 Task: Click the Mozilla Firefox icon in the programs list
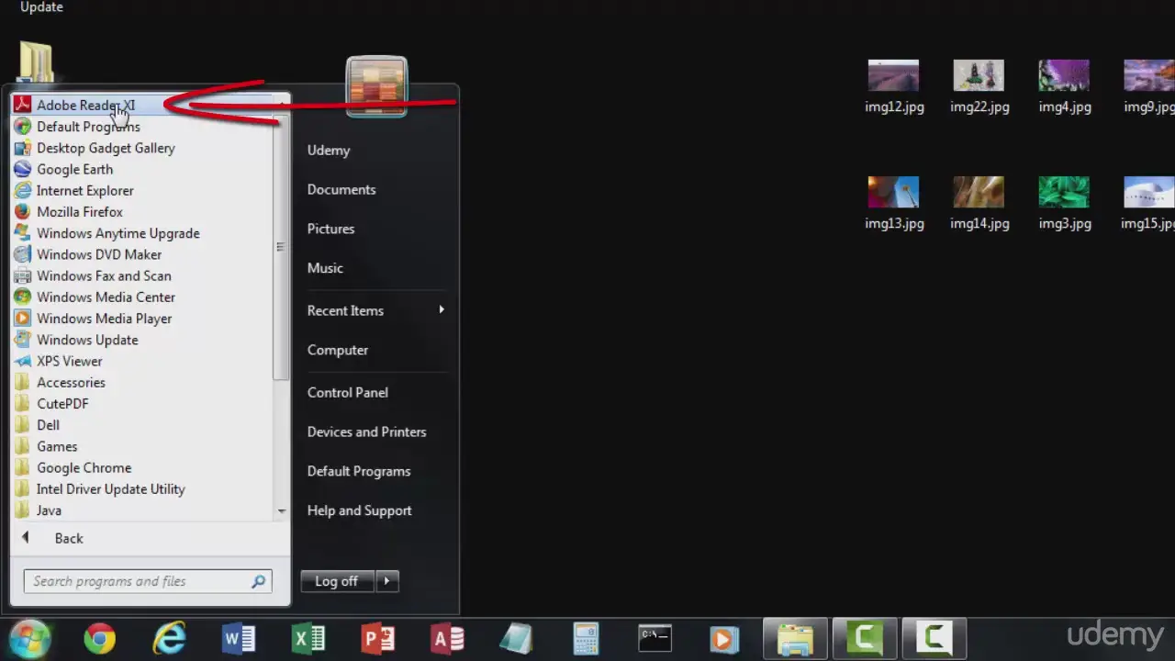23,212
